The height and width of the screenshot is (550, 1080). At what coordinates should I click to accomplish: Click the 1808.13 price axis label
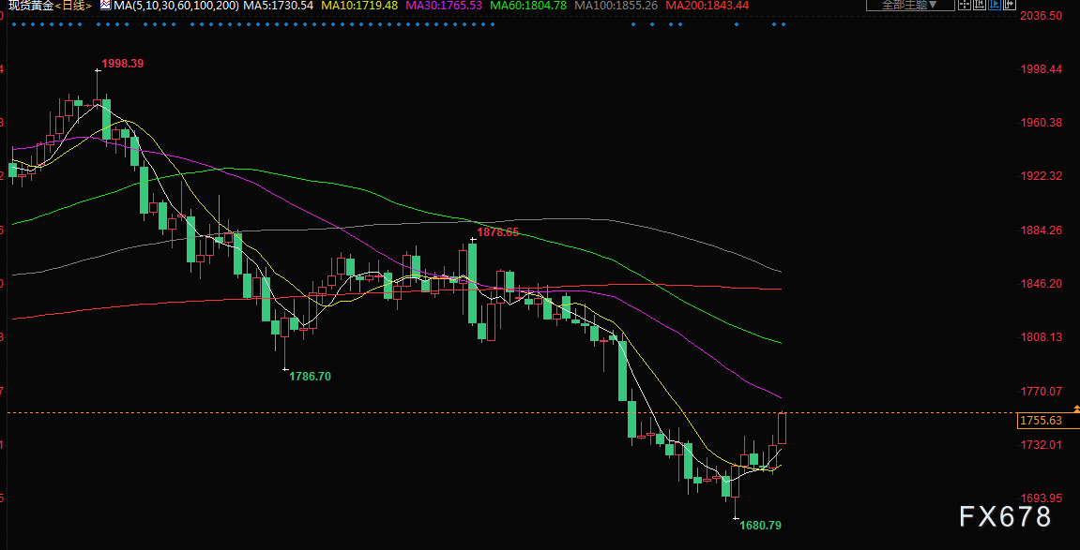pyautogui.click(x=1042, y=337)
